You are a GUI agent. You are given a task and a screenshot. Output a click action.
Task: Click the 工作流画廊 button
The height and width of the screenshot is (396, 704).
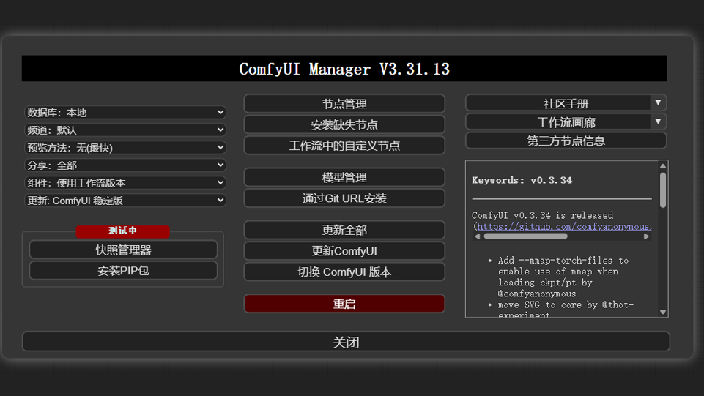pos(557,122)
